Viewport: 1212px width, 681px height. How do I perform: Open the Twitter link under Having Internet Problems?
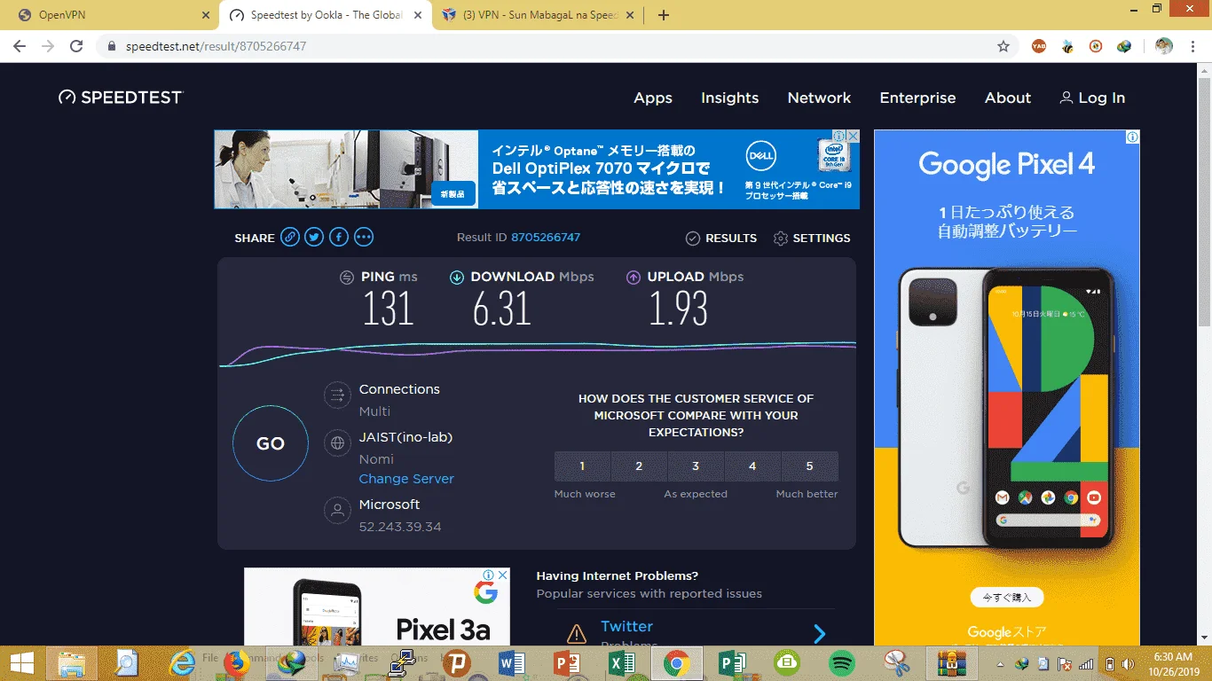tap(626, 626)
